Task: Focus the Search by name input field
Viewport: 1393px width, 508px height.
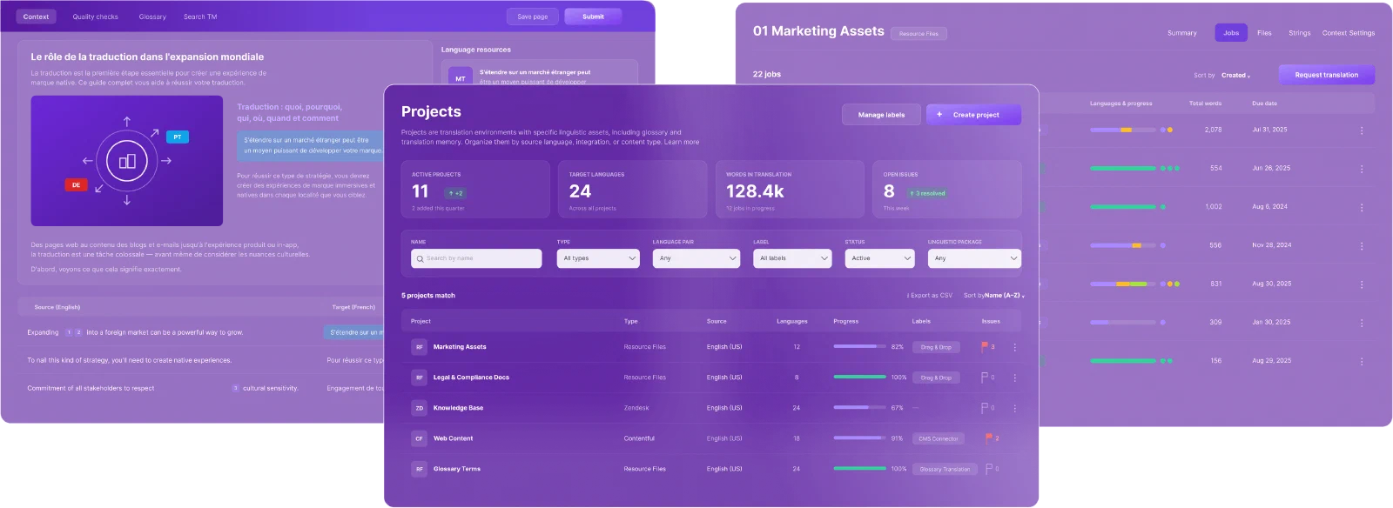Action: pyautogui.click(x=476, y=258)
